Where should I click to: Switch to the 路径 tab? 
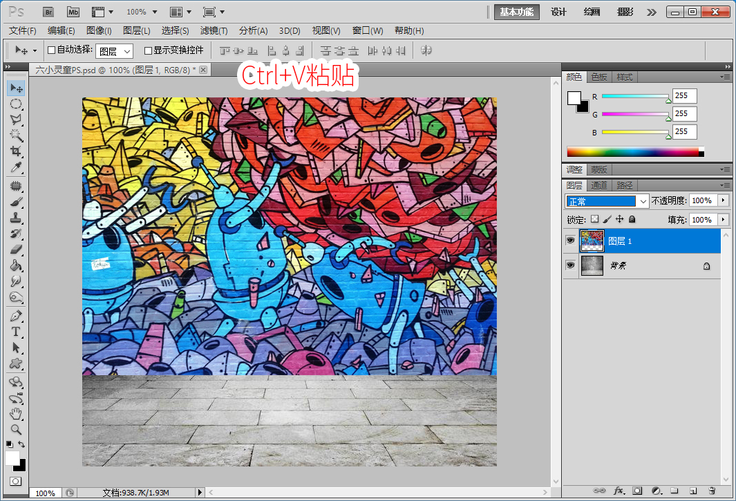[624, 185]
